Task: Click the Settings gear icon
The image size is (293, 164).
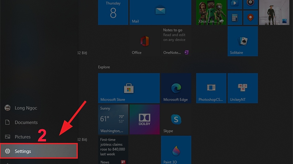Action: click(x=7, y=151)
